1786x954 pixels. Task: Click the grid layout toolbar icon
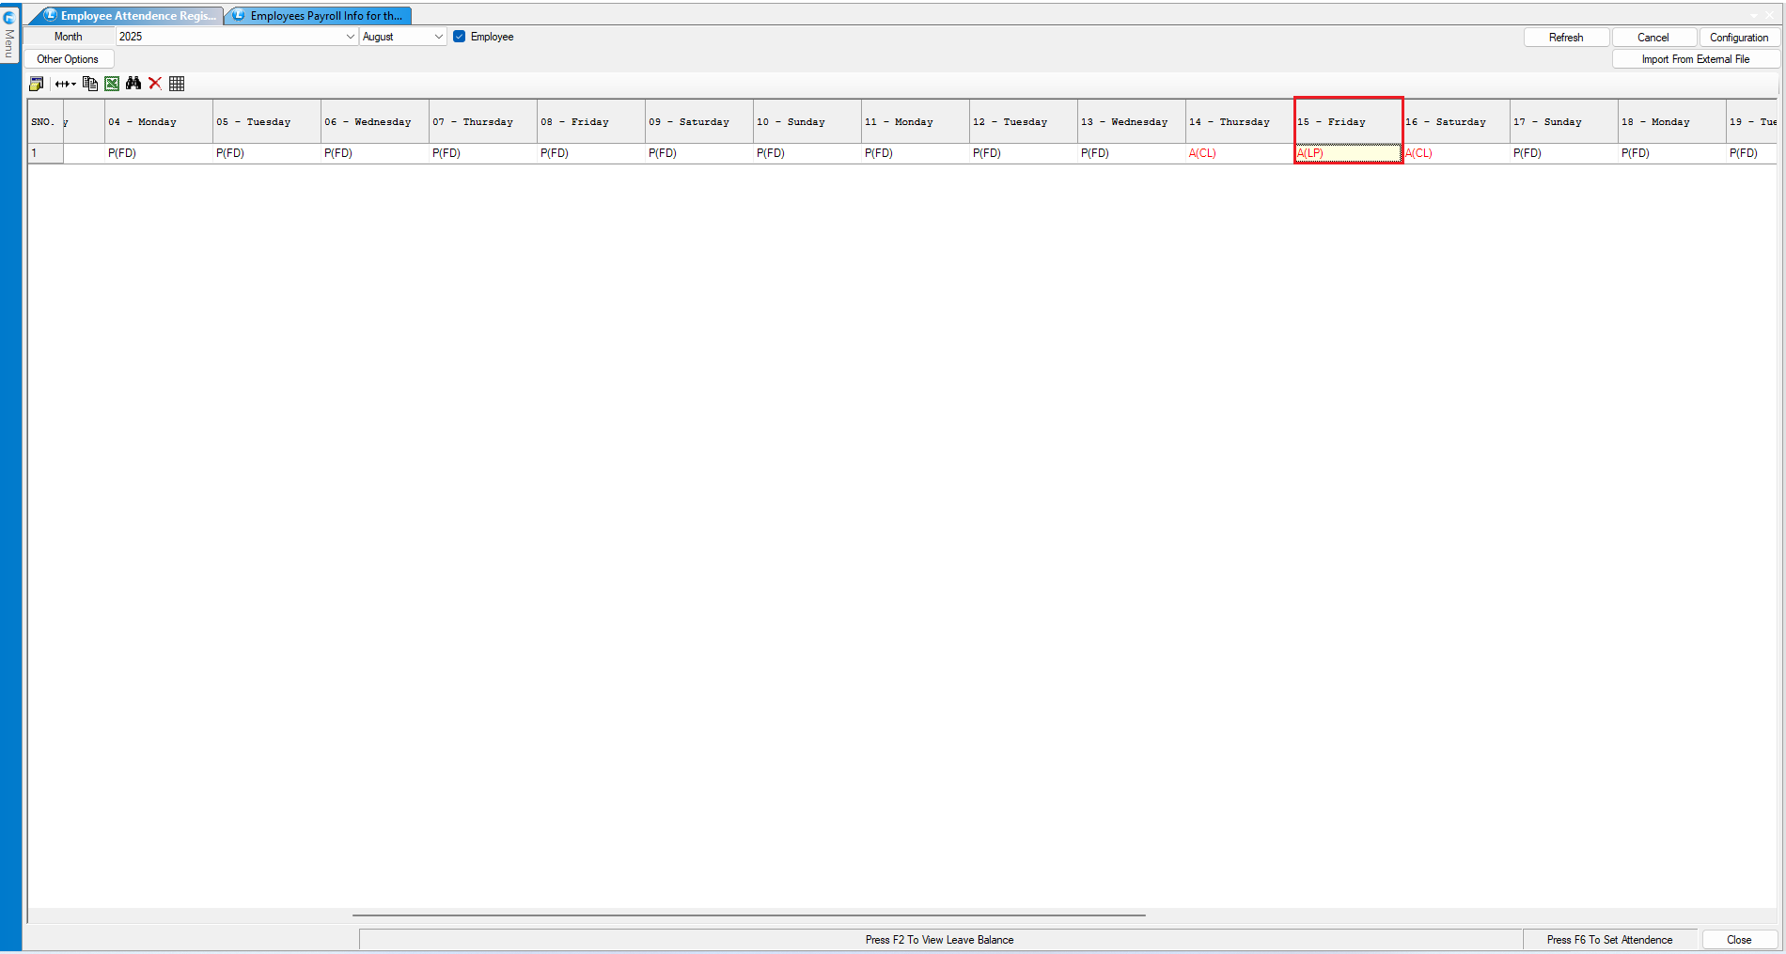pos(177,84)
